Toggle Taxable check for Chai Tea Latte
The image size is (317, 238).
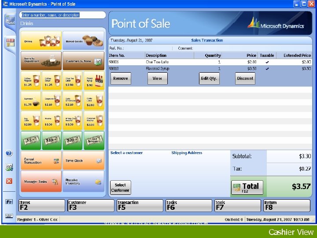(x=267, y=62)
